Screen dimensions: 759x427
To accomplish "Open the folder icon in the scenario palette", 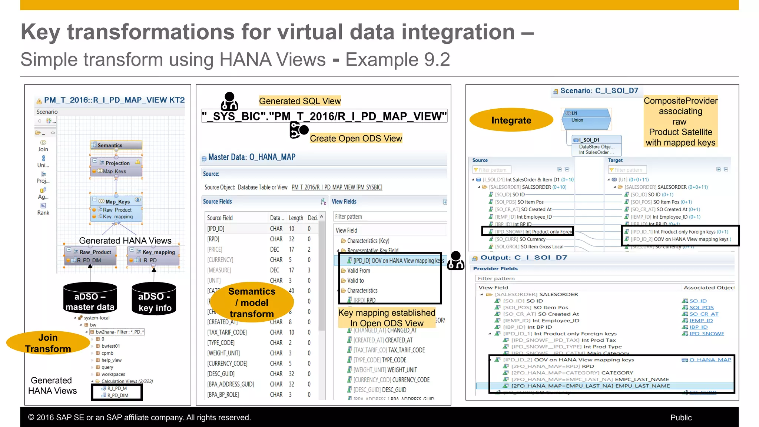I will click(38, 133).
